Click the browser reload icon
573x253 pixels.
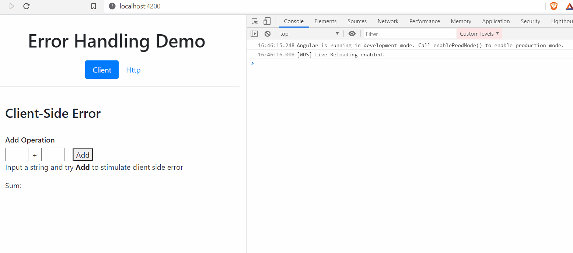point(26,6)
